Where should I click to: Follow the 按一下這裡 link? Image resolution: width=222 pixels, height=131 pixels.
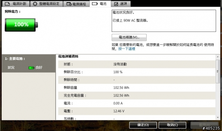[127, 49]
